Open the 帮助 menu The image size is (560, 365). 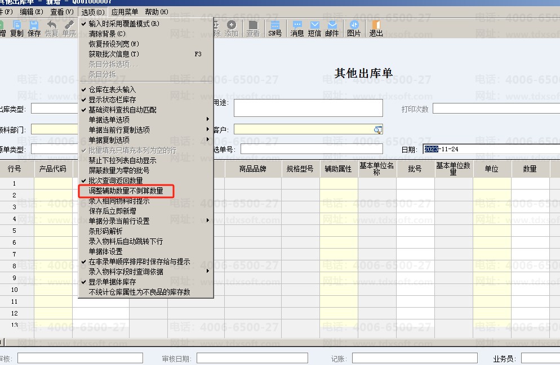point(156,12)
